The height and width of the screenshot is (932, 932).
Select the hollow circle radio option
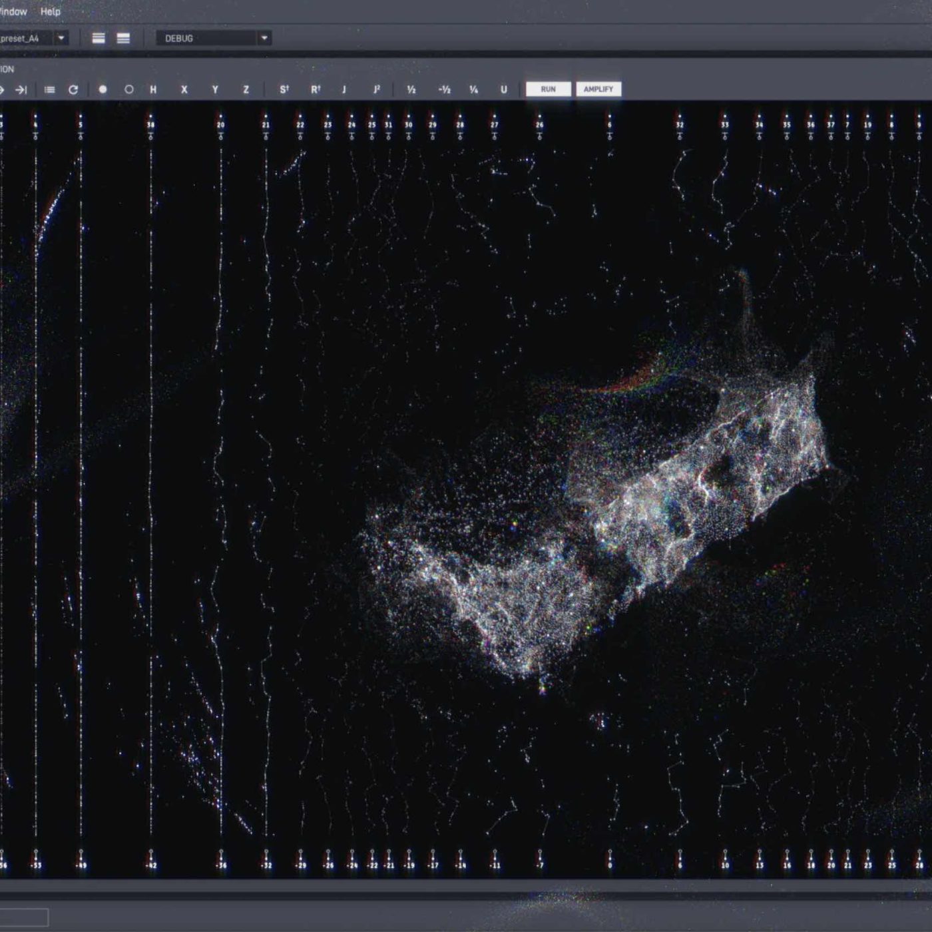click(129, 90)
